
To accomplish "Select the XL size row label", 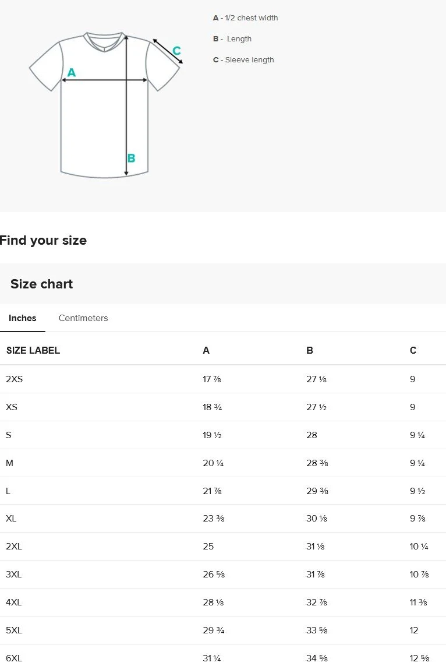I will click(11, 519).
